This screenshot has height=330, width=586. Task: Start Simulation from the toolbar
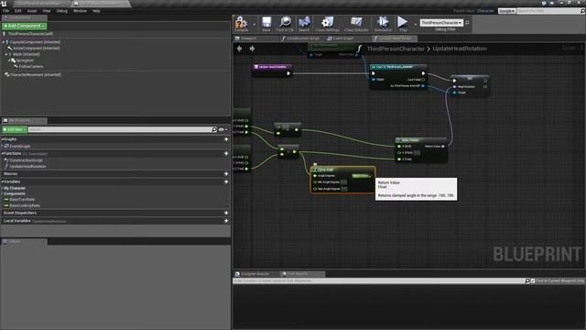[383, 24]
